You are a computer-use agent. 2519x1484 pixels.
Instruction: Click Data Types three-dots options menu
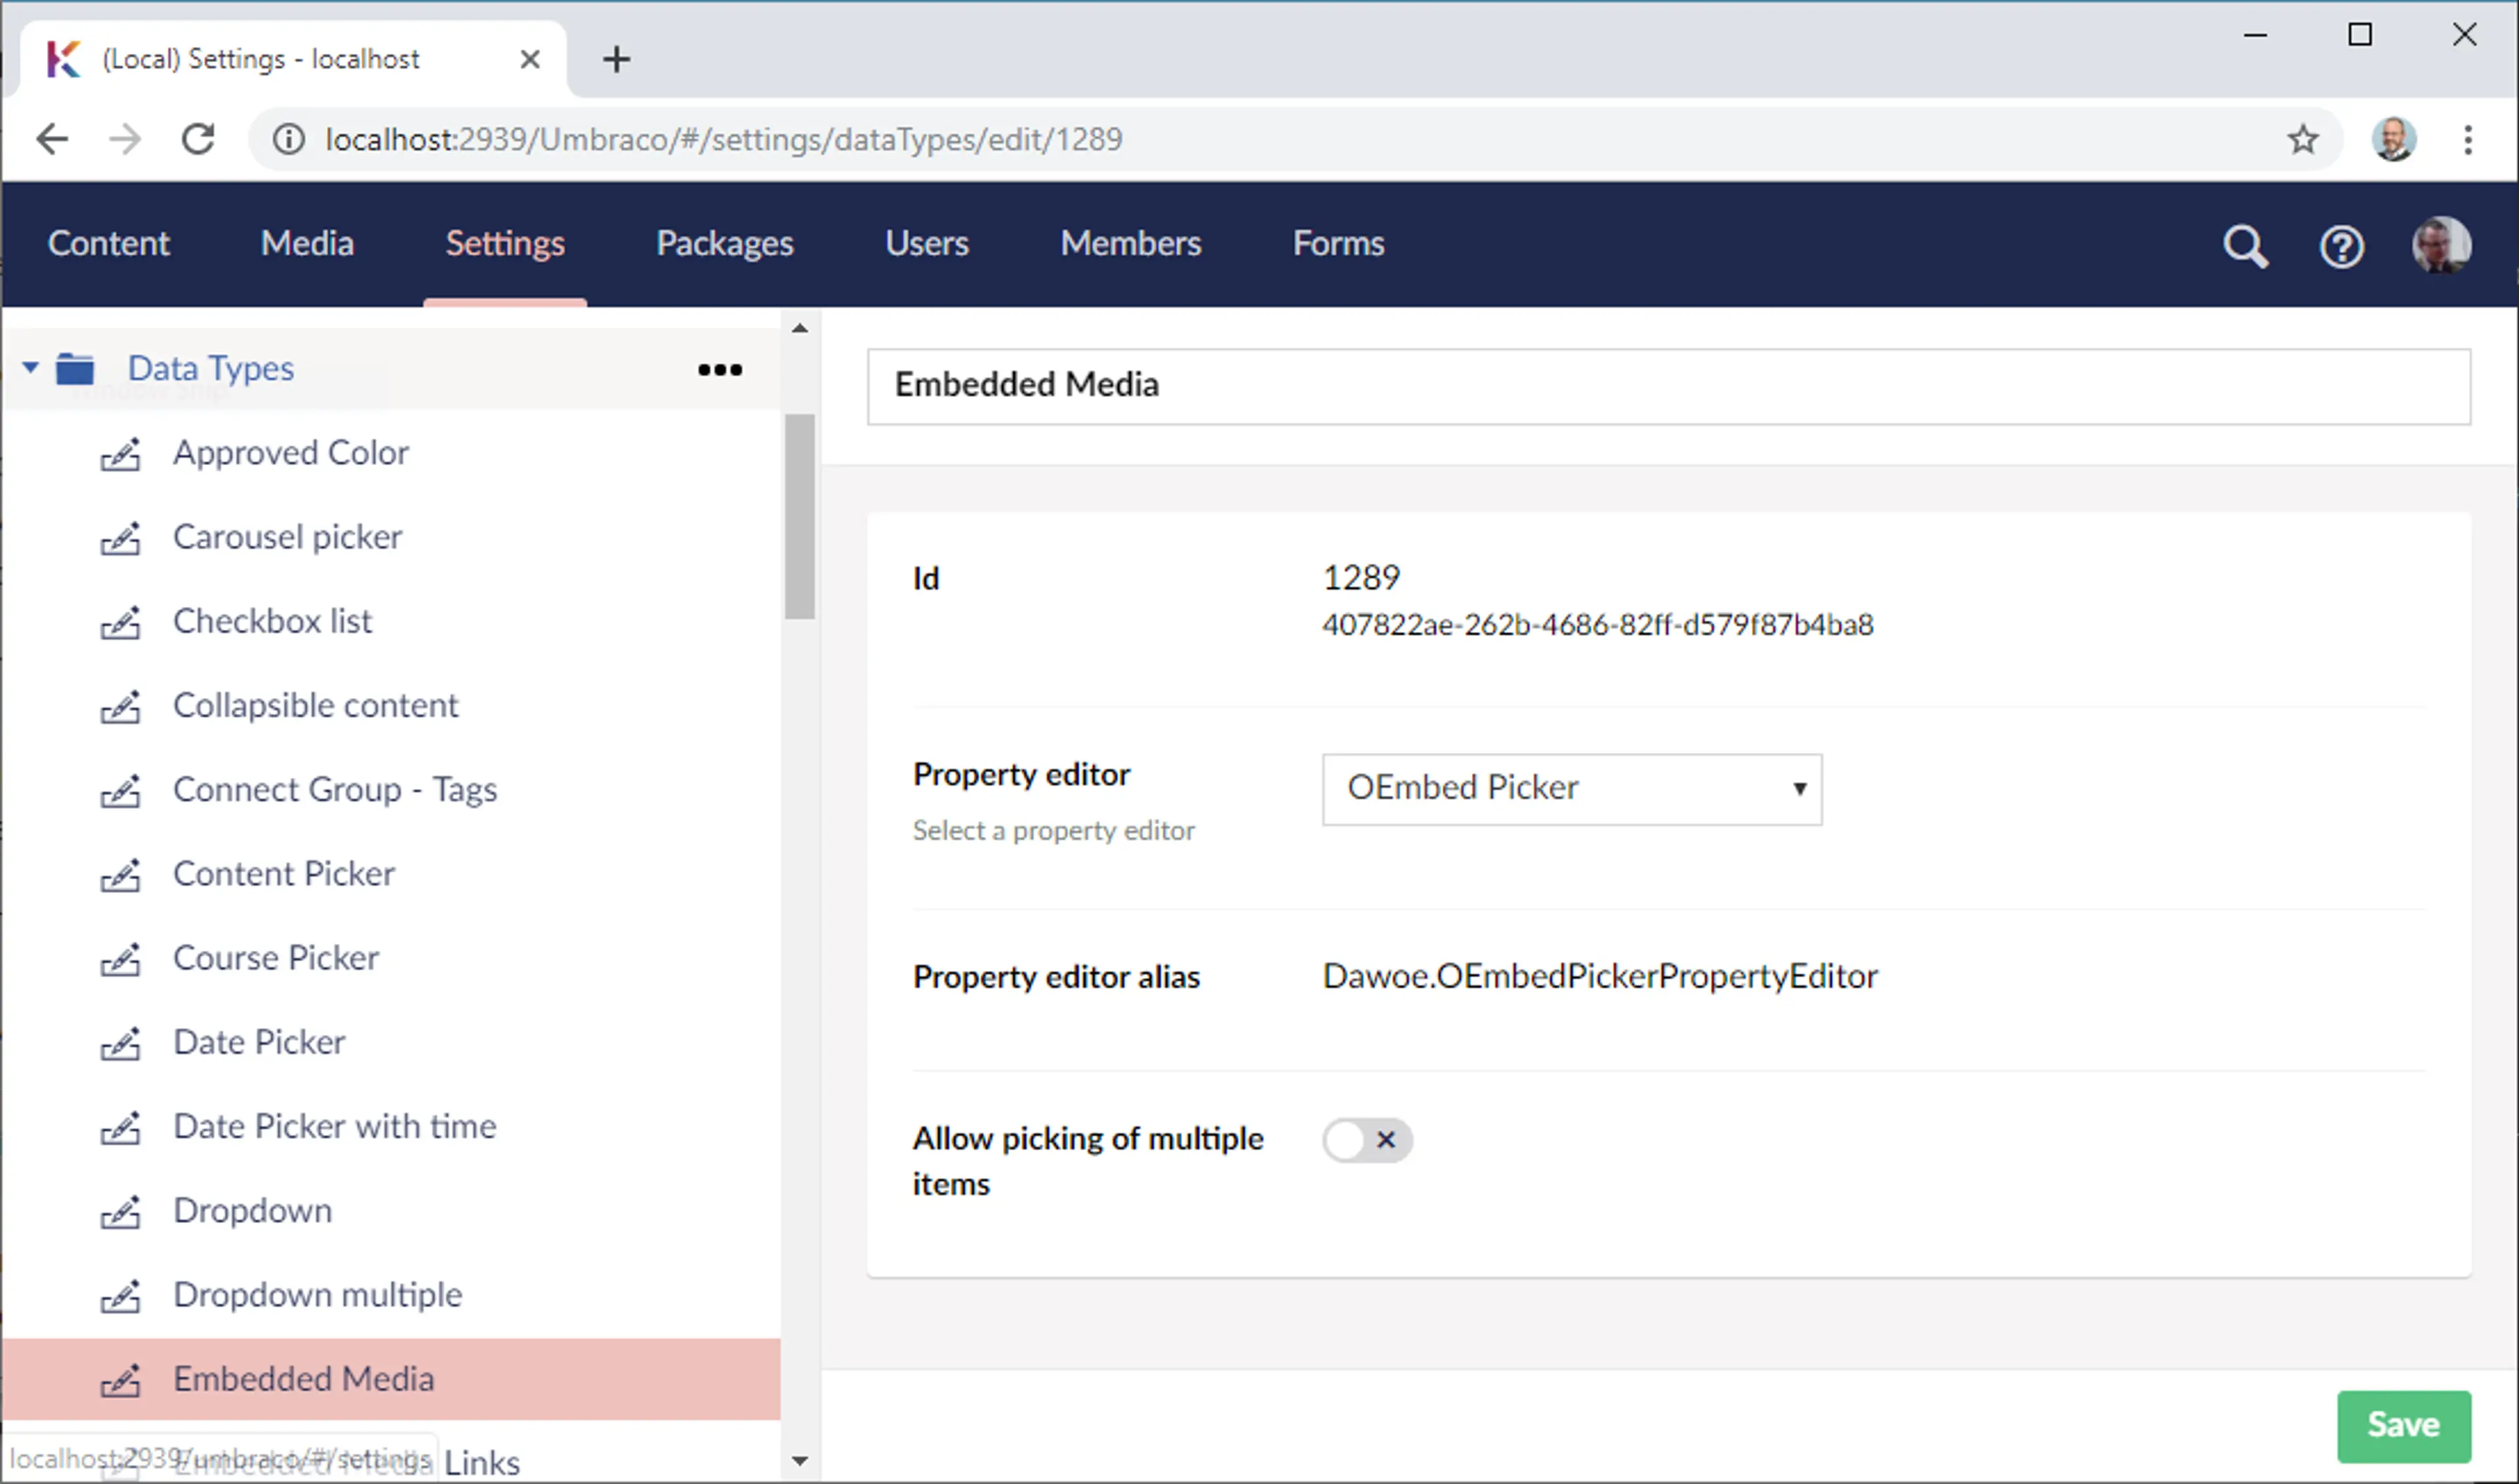click(x=720, y=370)
